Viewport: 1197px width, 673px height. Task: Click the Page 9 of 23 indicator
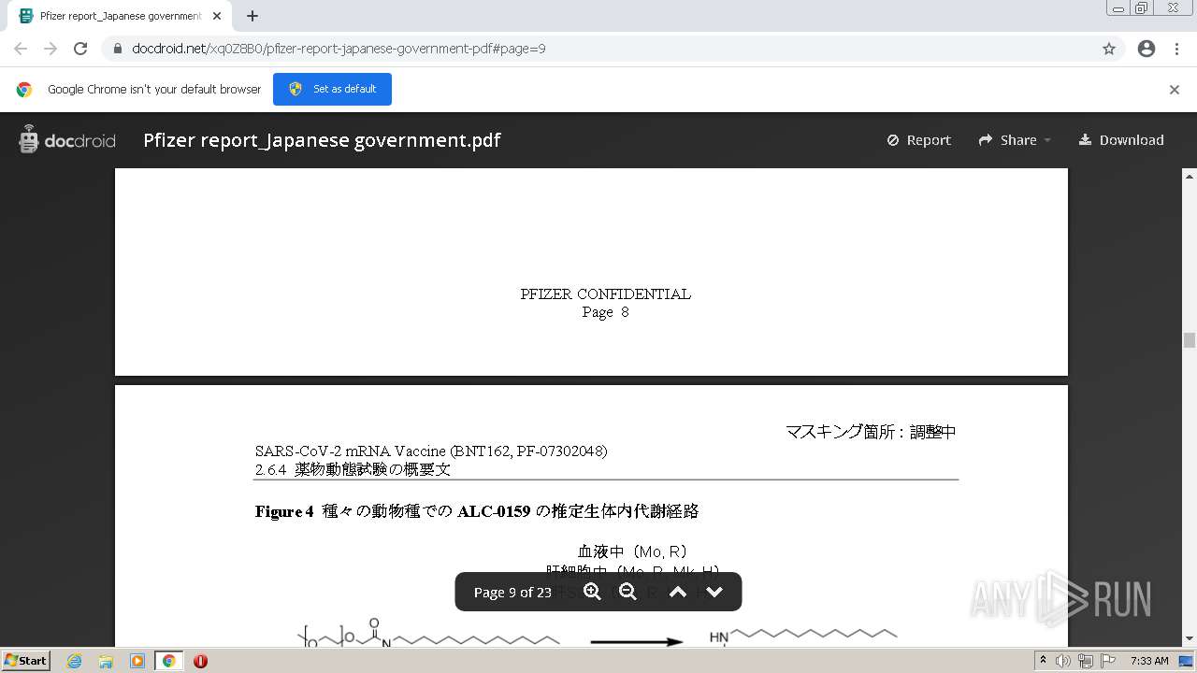[512, 592]
